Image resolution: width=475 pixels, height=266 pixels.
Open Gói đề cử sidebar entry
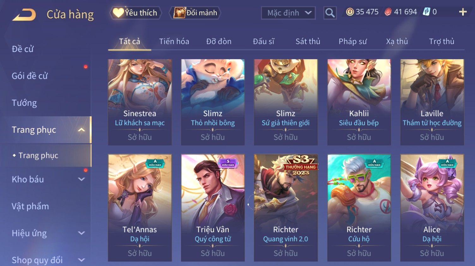point(30,76)
